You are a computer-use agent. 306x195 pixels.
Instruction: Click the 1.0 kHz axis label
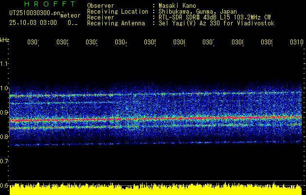(4, 88)
